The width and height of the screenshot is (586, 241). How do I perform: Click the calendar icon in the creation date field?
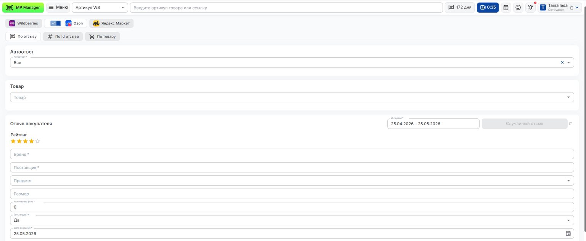[568, 234]
